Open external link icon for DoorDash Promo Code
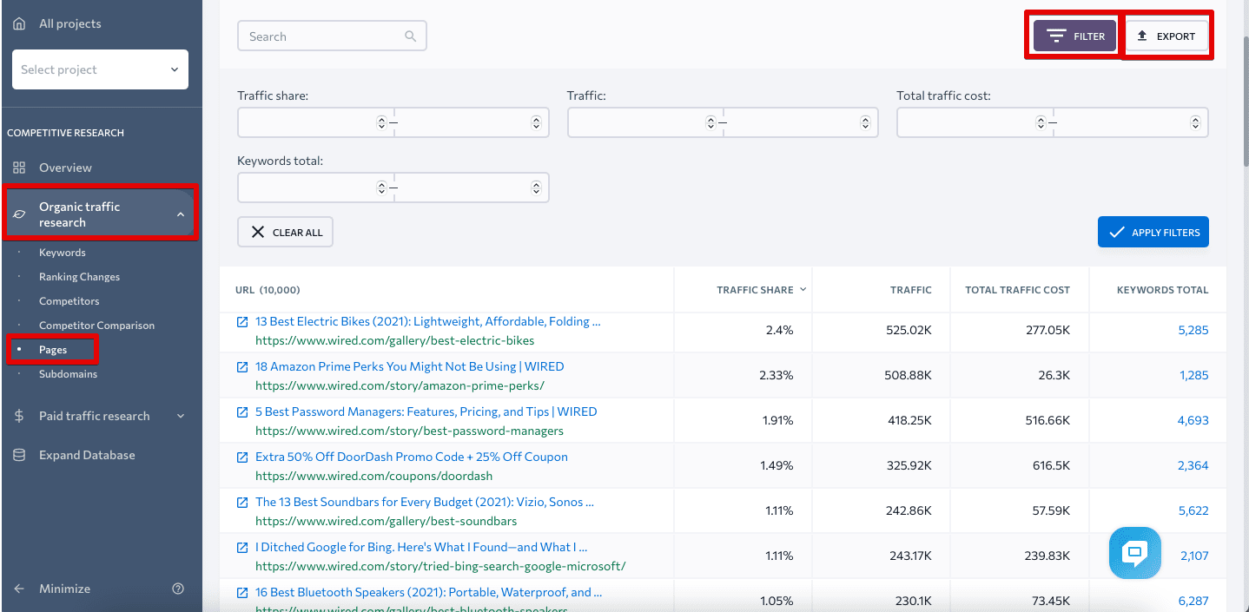1249x612 pixels. tap(242, 457)
